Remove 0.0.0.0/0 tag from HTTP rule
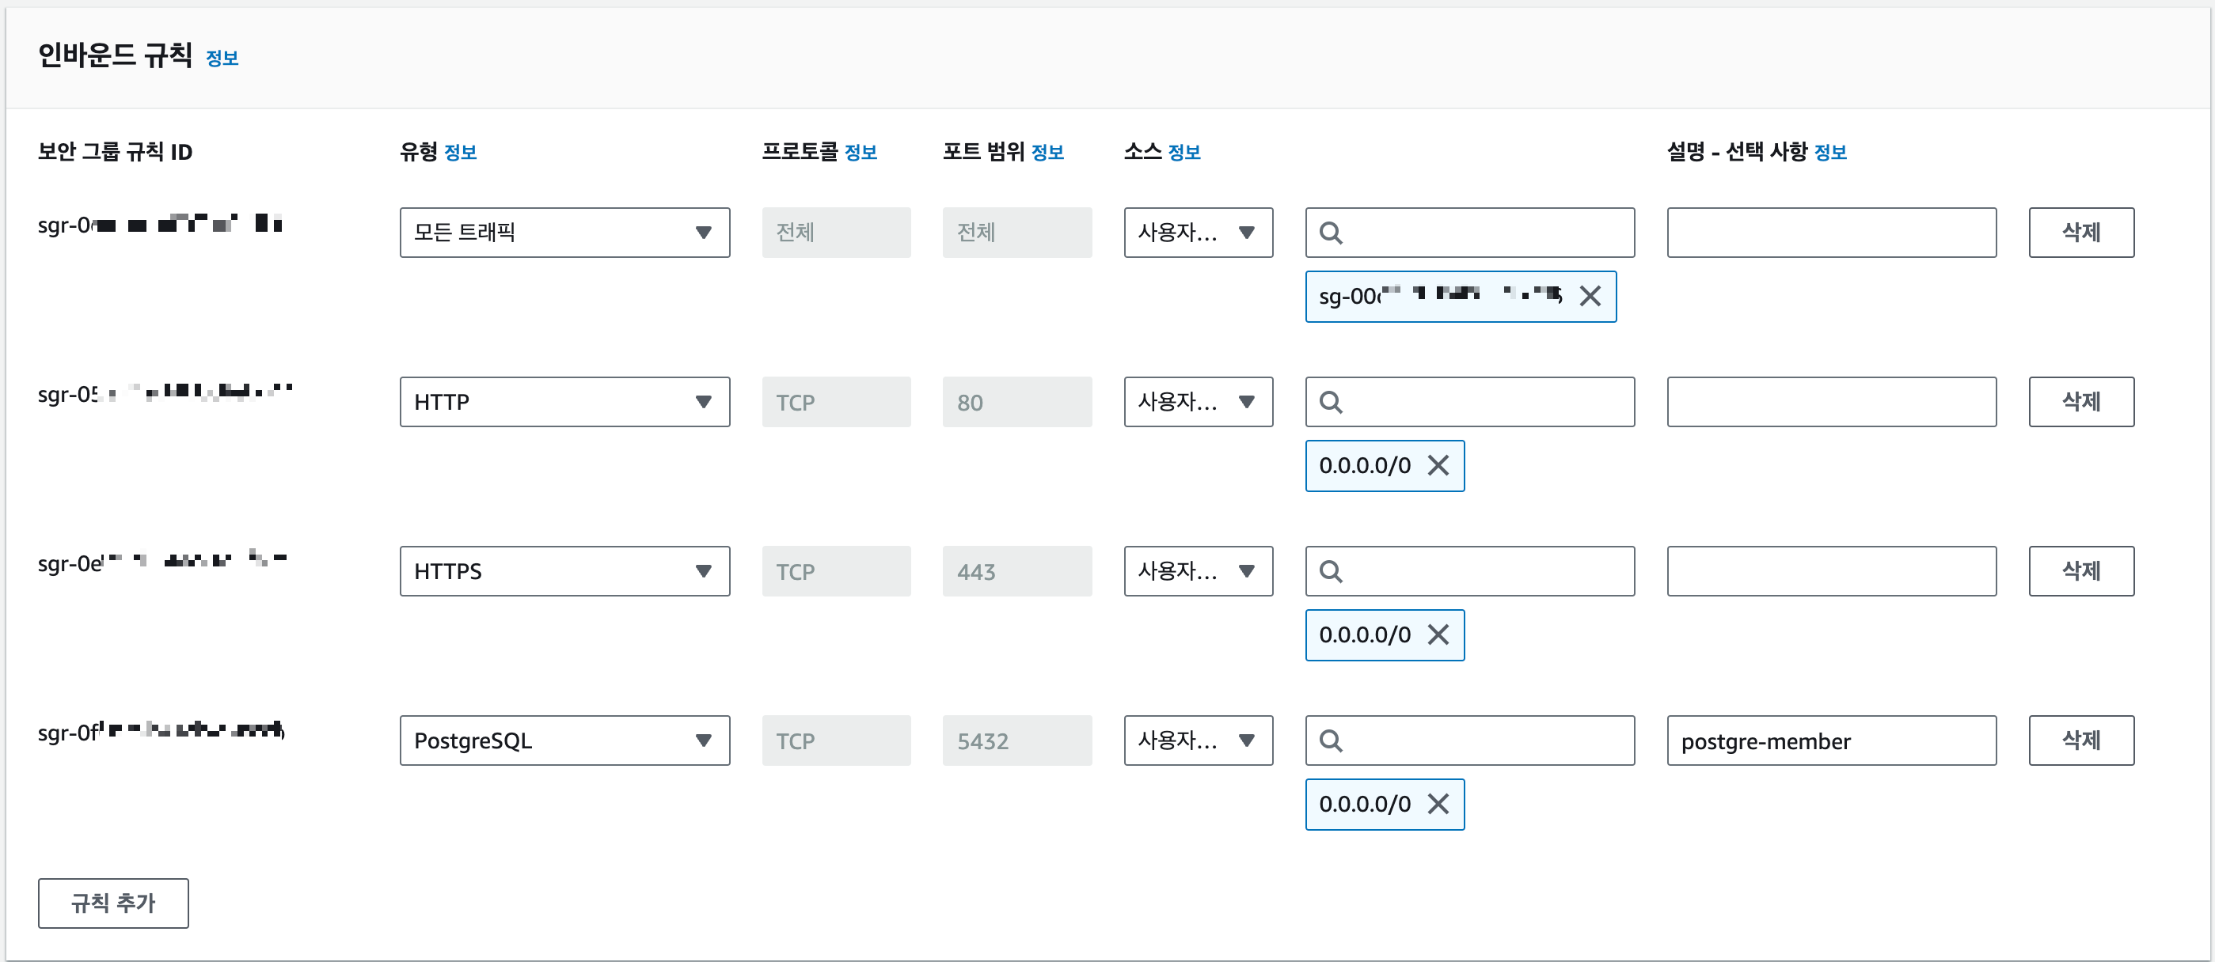 click(1438, 465)
